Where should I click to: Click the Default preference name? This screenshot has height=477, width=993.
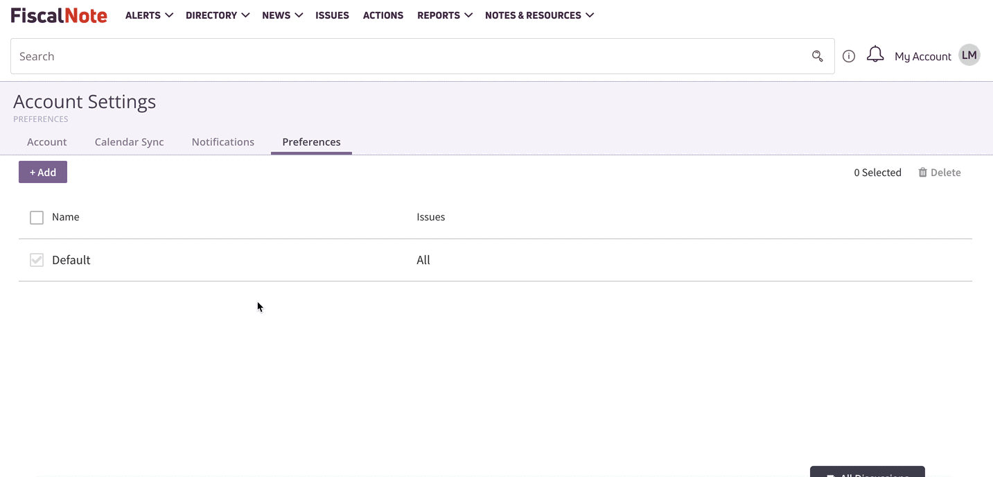point(71,260)
